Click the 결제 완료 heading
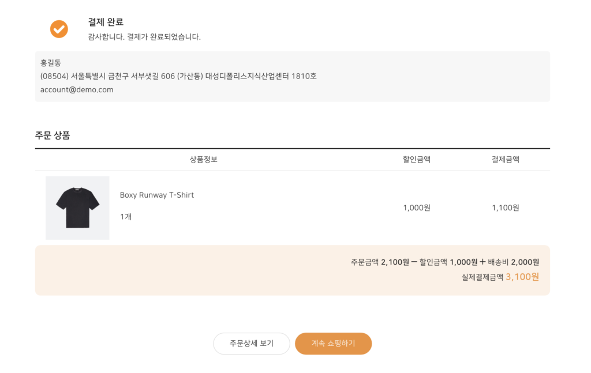The width and height of the screenshot is (591, 373). (106, 22)
